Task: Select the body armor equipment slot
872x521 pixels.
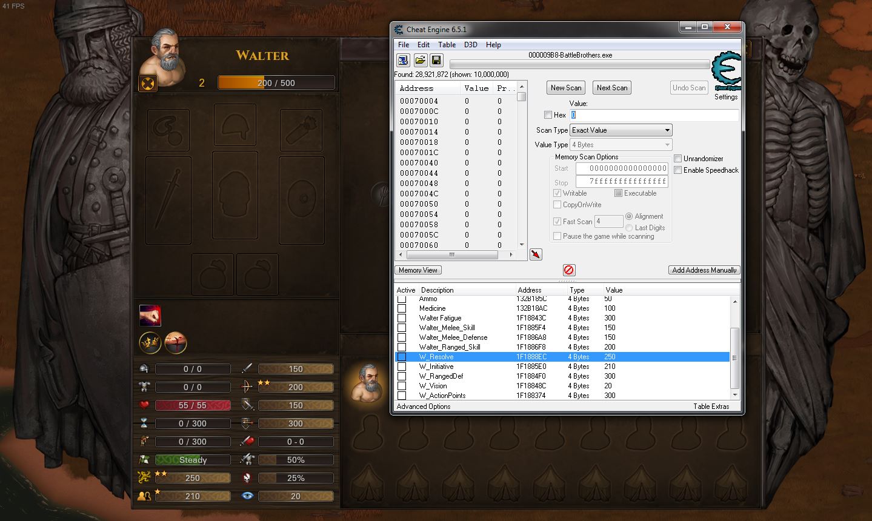Action: tap(235, 196)
